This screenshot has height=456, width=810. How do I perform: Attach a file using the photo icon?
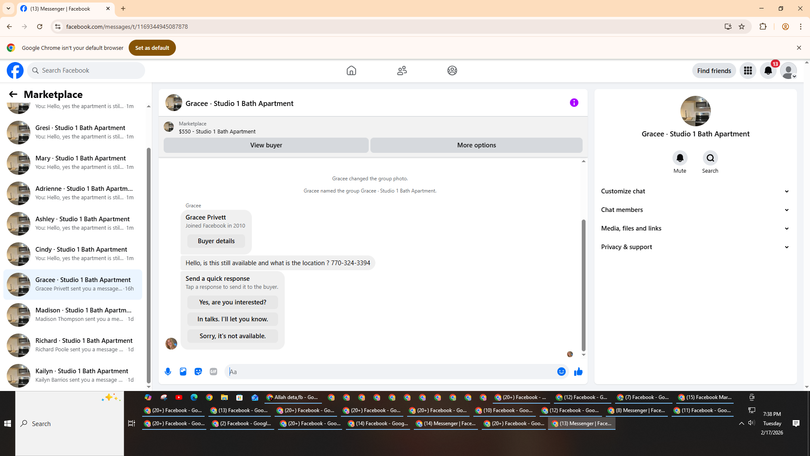coord(183,372)
